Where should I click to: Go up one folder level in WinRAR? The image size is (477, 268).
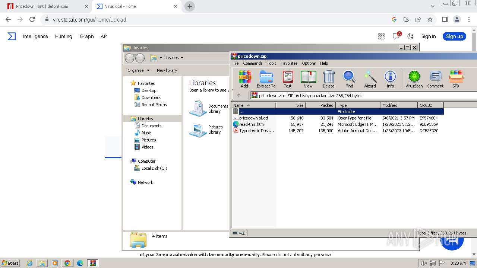(239, 95)
